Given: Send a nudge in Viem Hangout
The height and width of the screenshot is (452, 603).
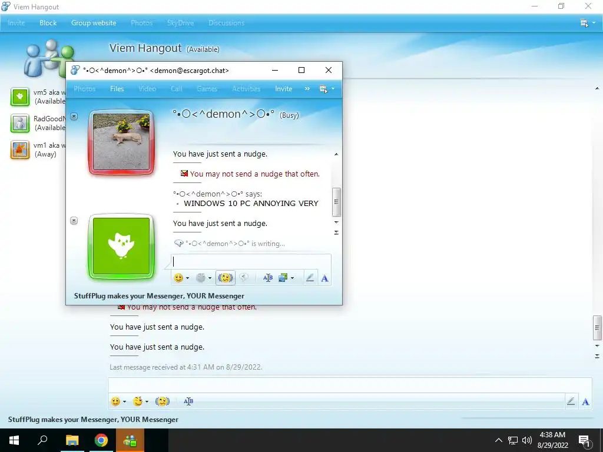Looking at the screenshot, I should [163, 401].
